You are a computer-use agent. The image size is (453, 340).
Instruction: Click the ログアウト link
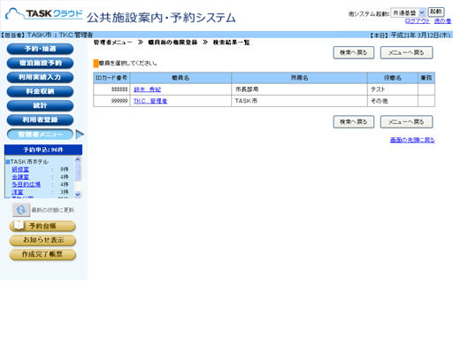pos(417,21)
